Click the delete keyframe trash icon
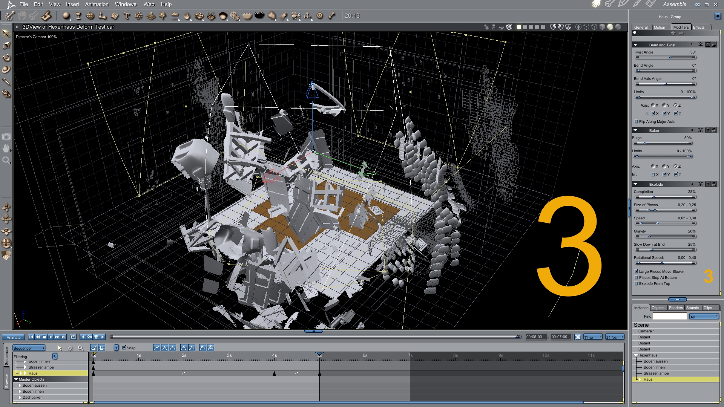This screenshot has width=724, height=407. point(96,337)
